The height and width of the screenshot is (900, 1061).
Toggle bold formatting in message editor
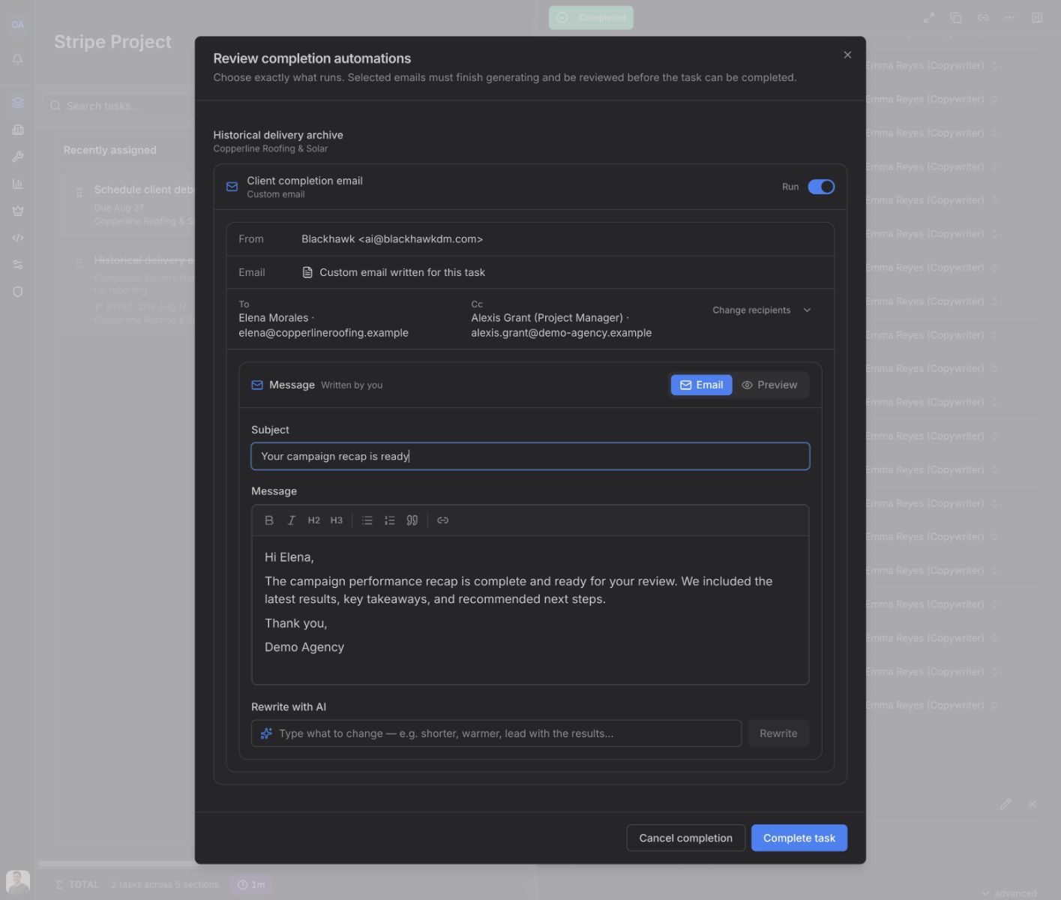269,520
